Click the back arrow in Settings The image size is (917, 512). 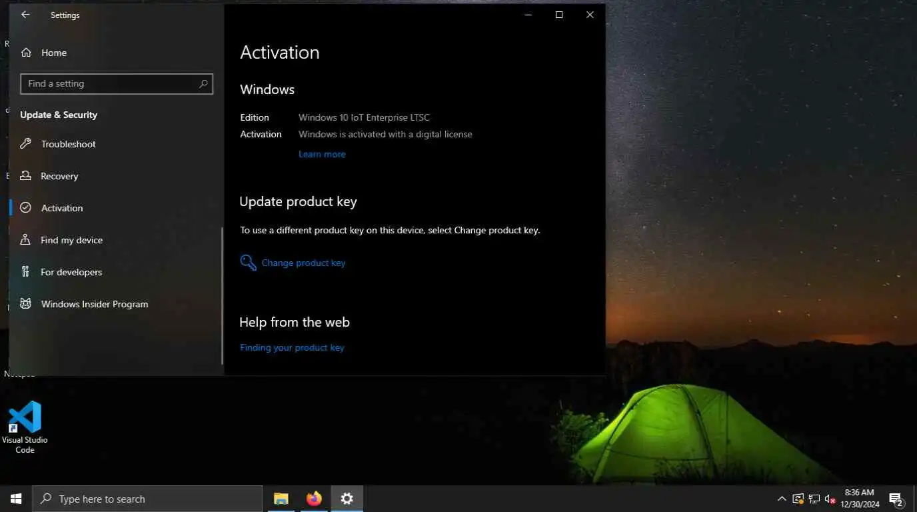[x=25, y=15]
